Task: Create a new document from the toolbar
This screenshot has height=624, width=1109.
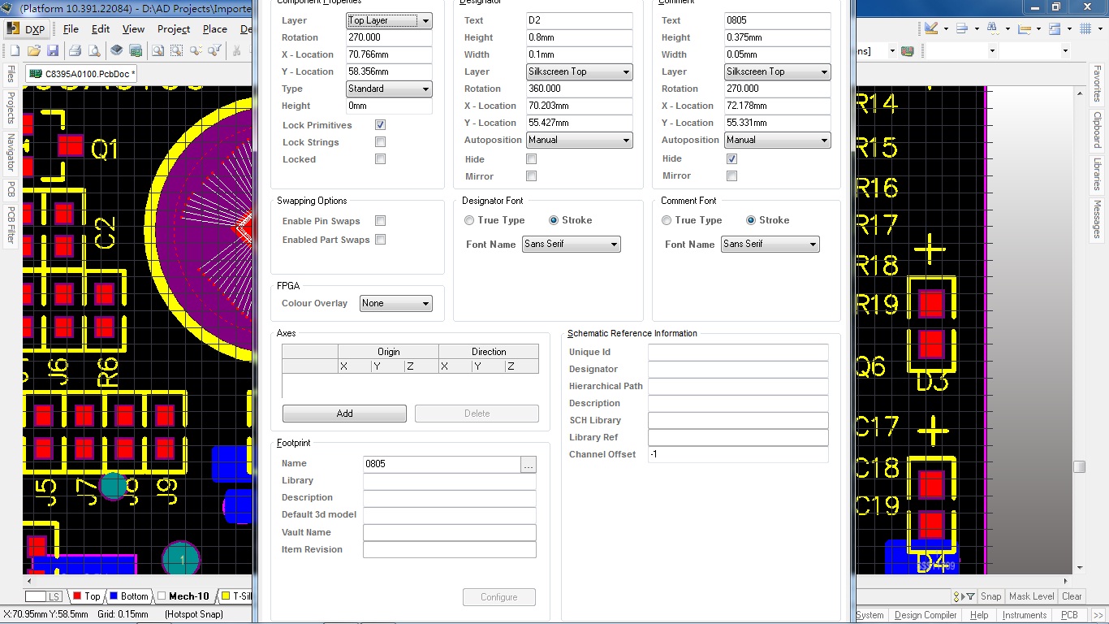Action: pyautogui.click(x=15, y=50)
